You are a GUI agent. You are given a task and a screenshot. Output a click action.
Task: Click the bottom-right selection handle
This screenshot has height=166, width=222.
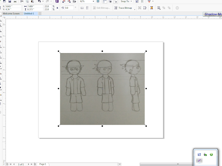coord(146,126)
